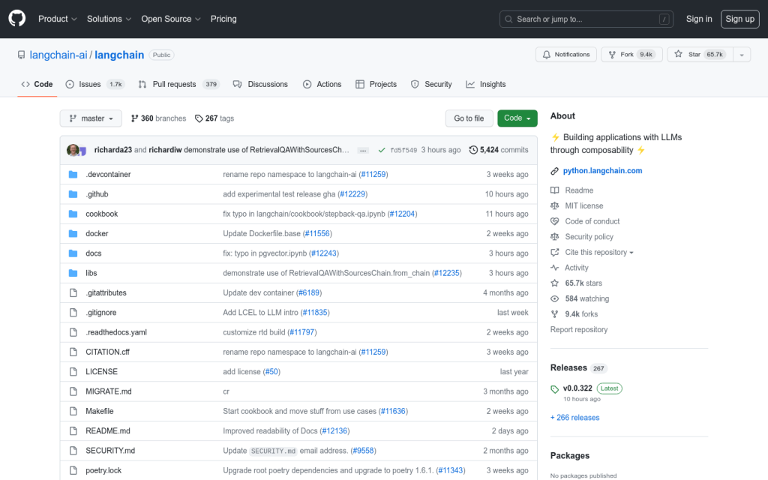Viewport: 768px width, 480px height.
Task: Click the Code of conduct heart icon
Action: tap(554, 221)
